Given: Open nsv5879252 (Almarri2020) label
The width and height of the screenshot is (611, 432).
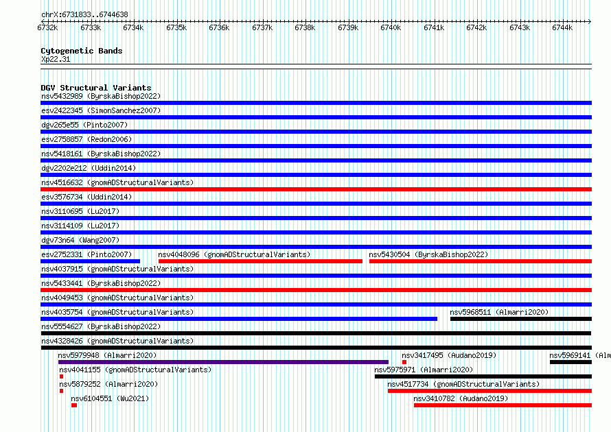Looking at the screenshot, I should [108, 384].
